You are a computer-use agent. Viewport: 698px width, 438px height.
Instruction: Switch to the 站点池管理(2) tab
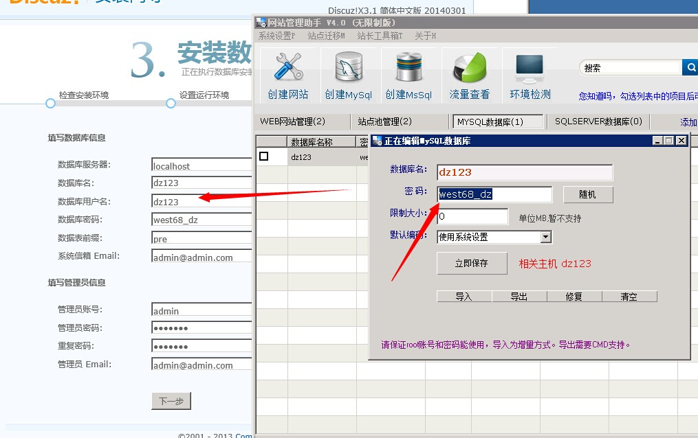(384, 122)
